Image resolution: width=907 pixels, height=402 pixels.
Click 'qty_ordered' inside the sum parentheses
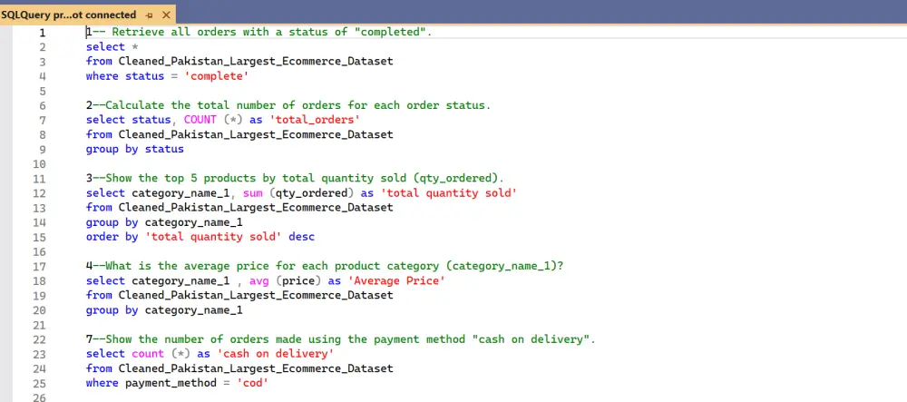(311, 192)
